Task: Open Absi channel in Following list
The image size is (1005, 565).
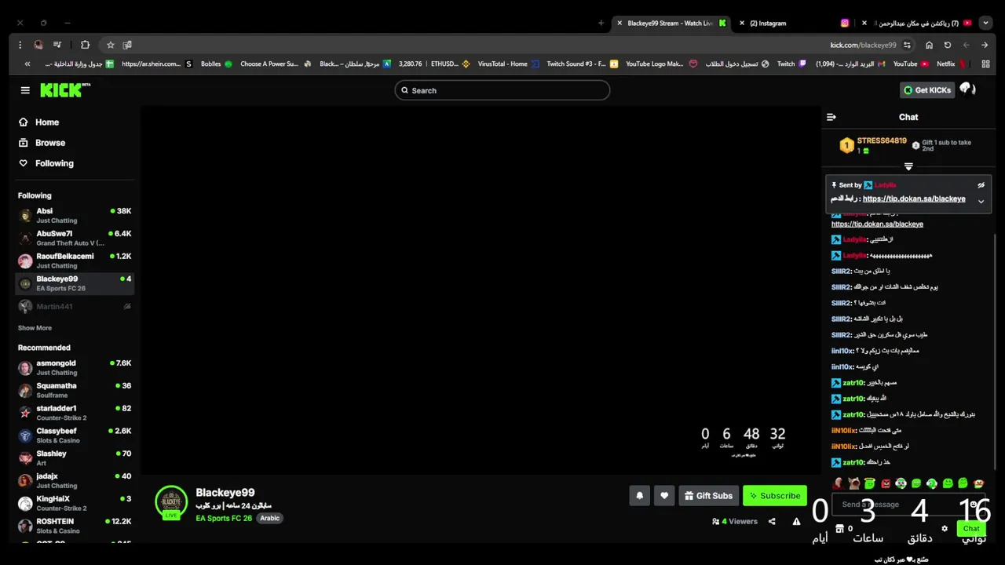Action: [75, 216]
